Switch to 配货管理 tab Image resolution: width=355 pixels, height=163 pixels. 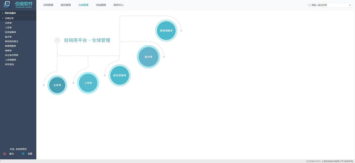click(66, 5)
